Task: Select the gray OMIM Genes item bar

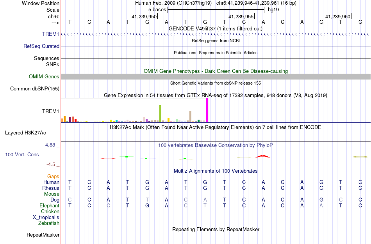Action: 216,76
